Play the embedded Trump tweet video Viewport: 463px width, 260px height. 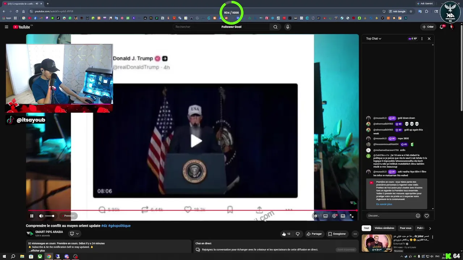point(195,141)
